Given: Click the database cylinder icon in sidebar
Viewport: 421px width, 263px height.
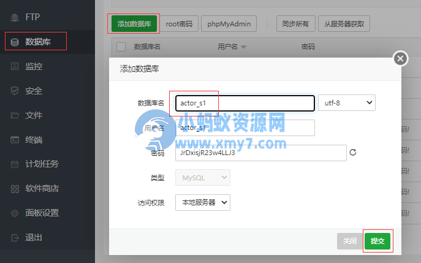Looking at the screenshot, I should (x=15, y=42).
